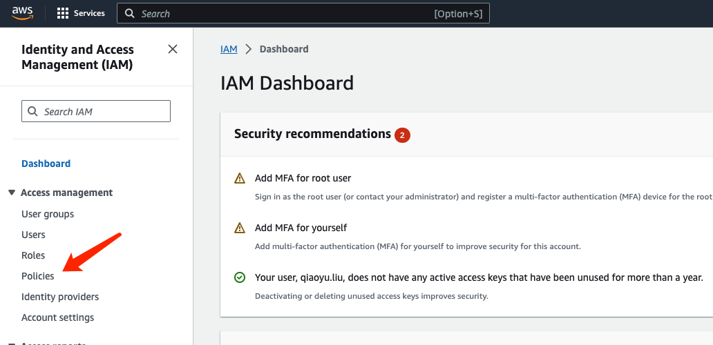Image resolution: width=713 pixels, height=345 pixels.
Task: Close the IAM navigation pane with X
Action: [x=173, y=49]
